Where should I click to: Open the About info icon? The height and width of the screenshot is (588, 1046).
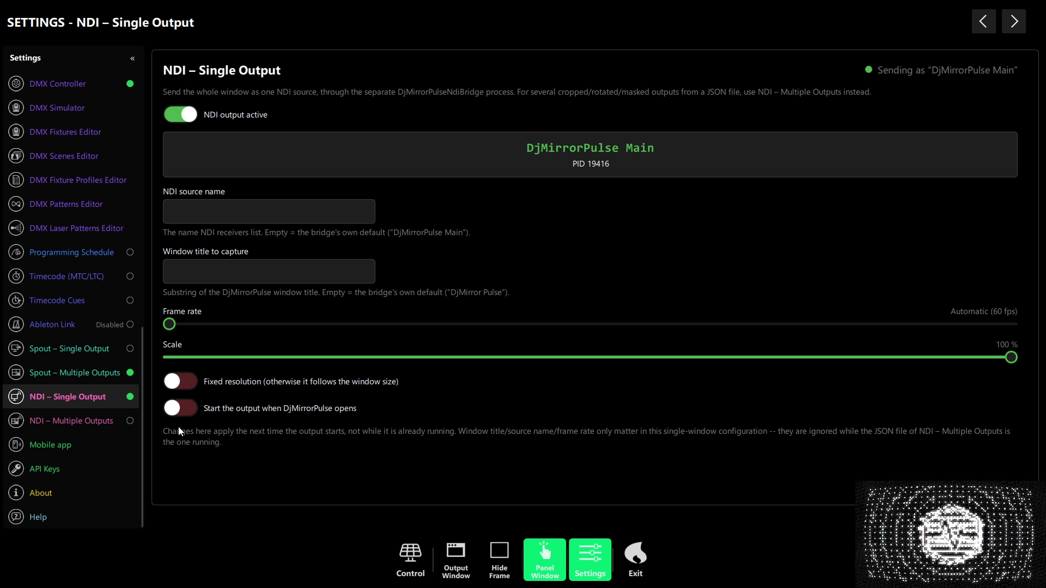[x=16, y=493]
